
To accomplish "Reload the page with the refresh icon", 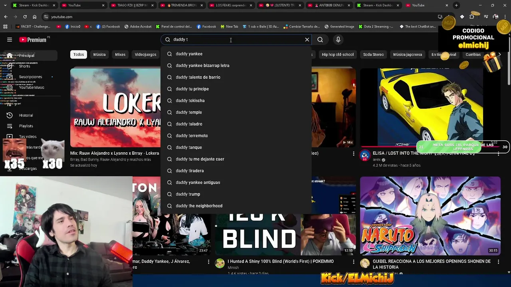I will click(x=25, y=17).
